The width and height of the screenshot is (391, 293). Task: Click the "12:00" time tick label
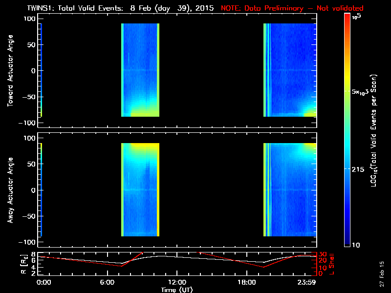click(x=177, y=283)
